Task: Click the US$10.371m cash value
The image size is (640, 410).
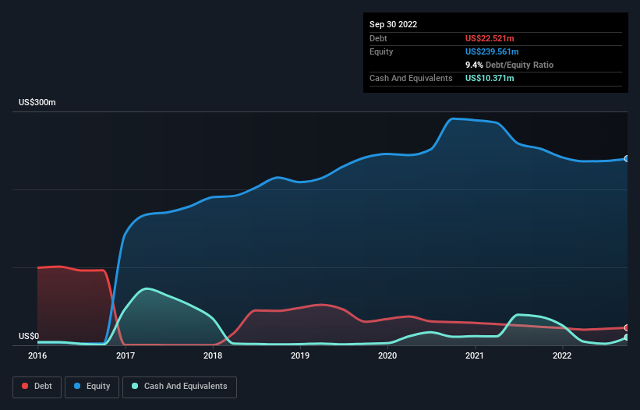Action: 490,78
